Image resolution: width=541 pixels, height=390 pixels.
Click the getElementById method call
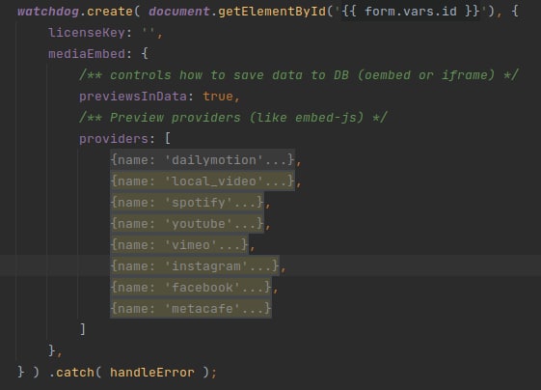(272, 12)
